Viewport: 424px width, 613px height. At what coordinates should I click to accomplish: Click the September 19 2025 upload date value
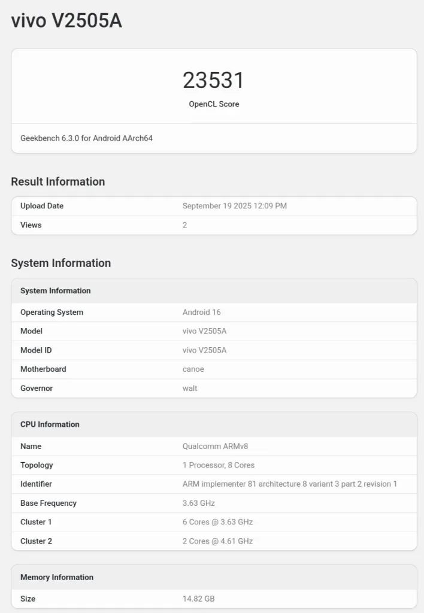point(234,206)
